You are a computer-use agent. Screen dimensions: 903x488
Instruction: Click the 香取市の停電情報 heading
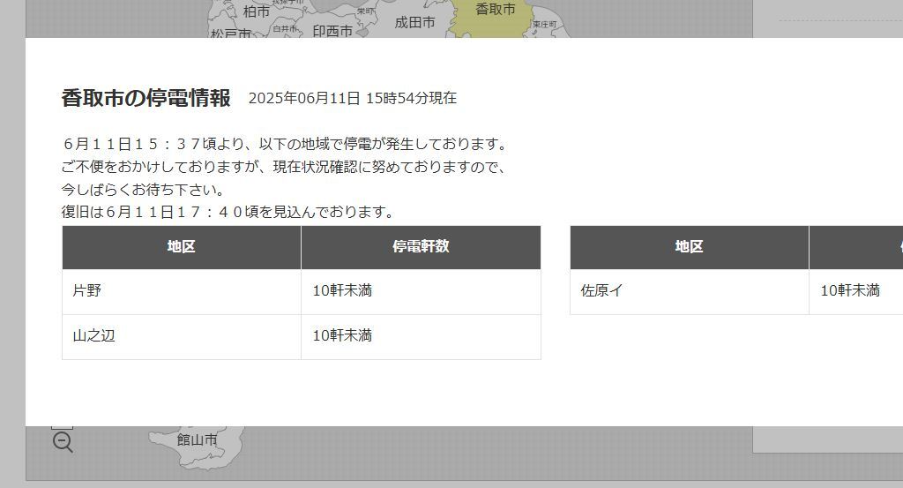pos(146,98)
